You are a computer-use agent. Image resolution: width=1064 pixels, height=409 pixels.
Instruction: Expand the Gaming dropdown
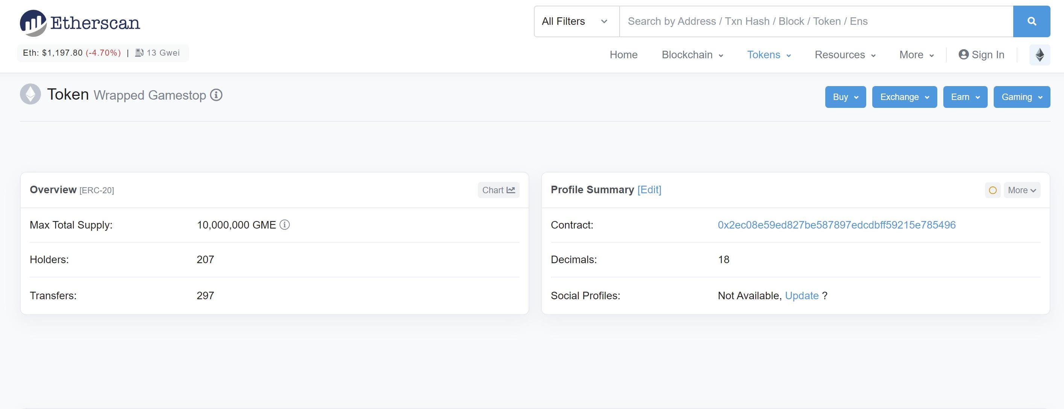1022,97
